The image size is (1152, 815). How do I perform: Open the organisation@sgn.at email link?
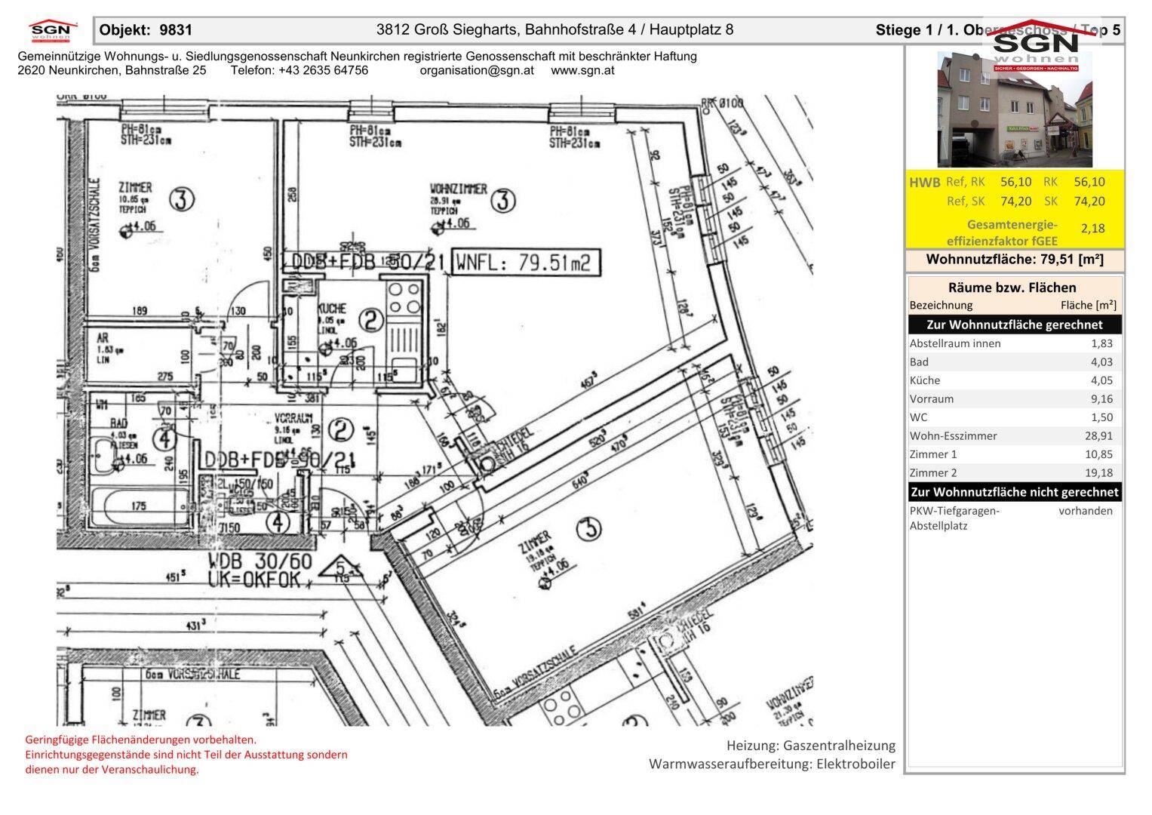pos(477,70)
